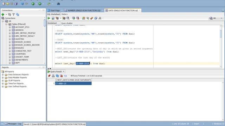Click the Undo arrow icon in main toolbar

point(22,4)
